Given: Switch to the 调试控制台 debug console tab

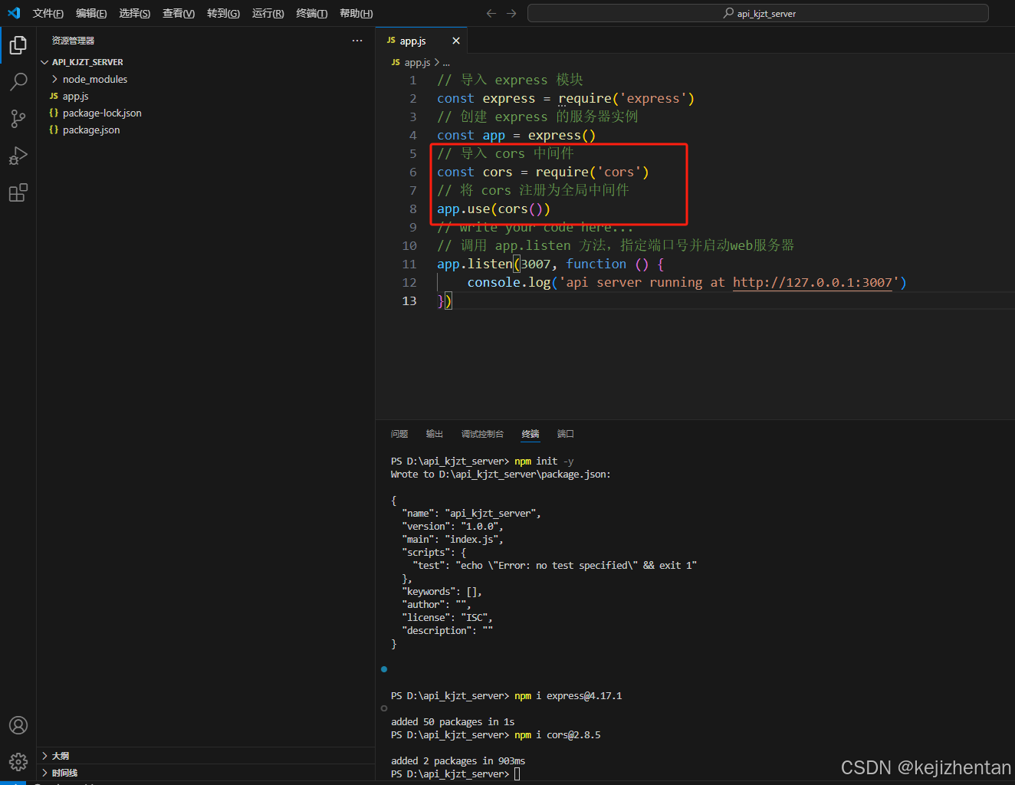Looking at the screenshot, I should coord(482,434).
